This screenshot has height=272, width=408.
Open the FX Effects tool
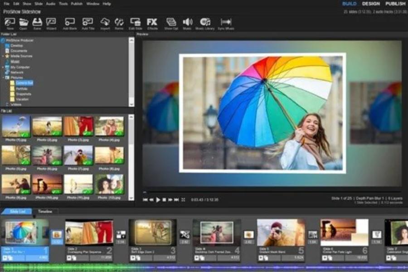[x=152, y=22]
